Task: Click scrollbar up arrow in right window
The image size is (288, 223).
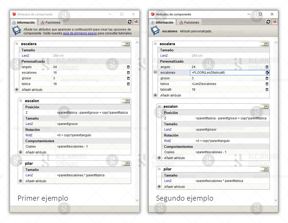Action: pos(276,42)
